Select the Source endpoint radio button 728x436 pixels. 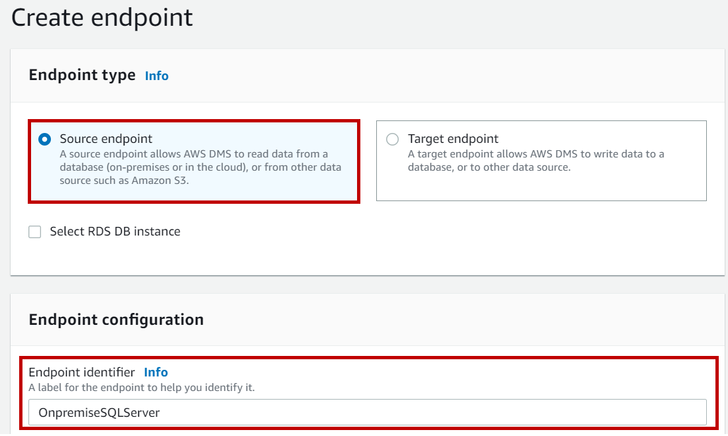tap(44, 139)
